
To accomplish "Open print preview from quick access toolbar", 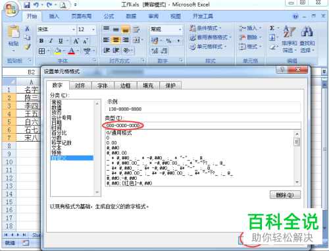I will pyautogui.click(x=63, y=5).
